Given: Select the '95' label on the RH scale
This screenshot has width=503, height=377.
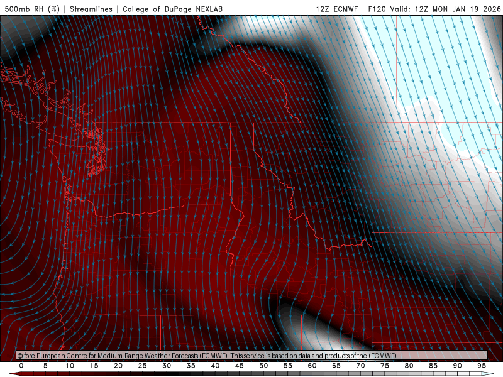Looking at the screenshot, I should [x=482, y=366].
